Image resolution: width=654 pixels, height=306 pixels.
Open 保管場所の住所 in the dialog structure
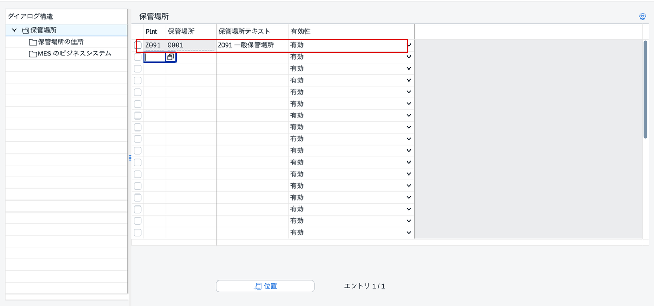tap(60, 42)
